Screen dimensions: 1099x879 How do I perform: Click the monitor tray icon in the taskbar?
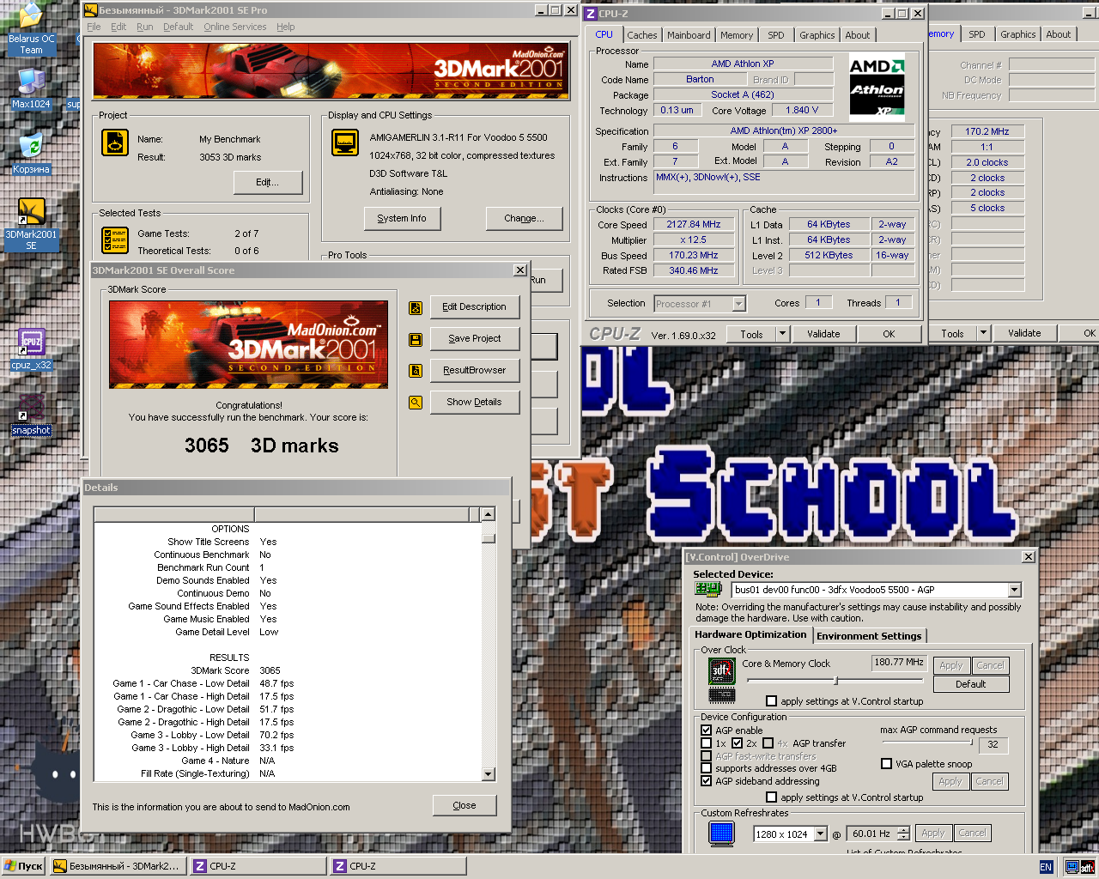tap(1072, 867)
